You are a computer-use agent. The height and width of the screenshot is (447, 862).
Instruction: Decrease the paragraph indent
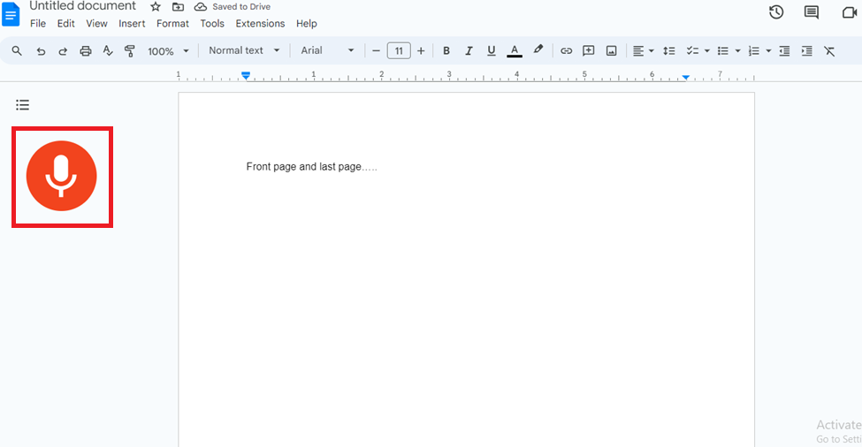click(784, 51)
